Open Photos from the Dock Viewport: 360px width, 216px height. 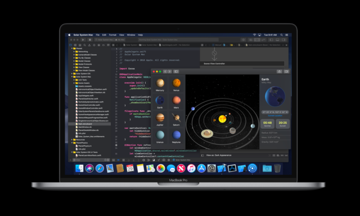click(x=161, y=169)
